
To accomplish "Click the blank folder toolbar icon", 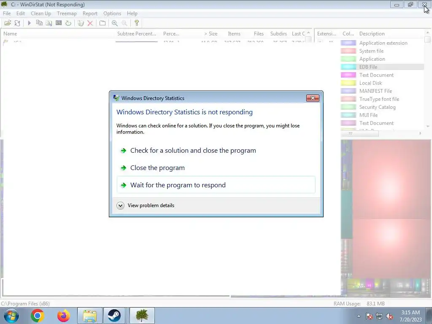I will [x=103, y=23].
